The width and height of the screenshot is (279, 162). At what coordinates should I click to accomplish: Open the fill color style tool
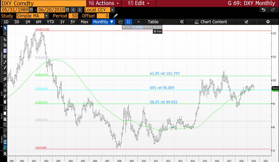coord(5,114)
